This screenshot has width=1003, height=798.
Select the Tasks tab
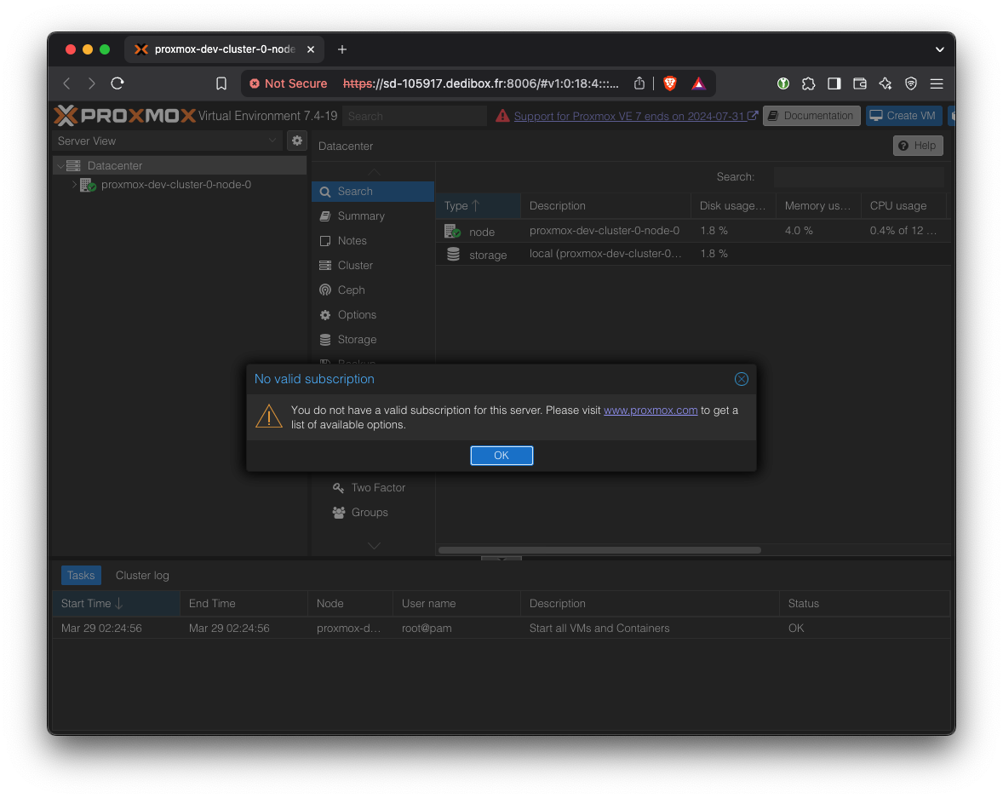(81, 576)
